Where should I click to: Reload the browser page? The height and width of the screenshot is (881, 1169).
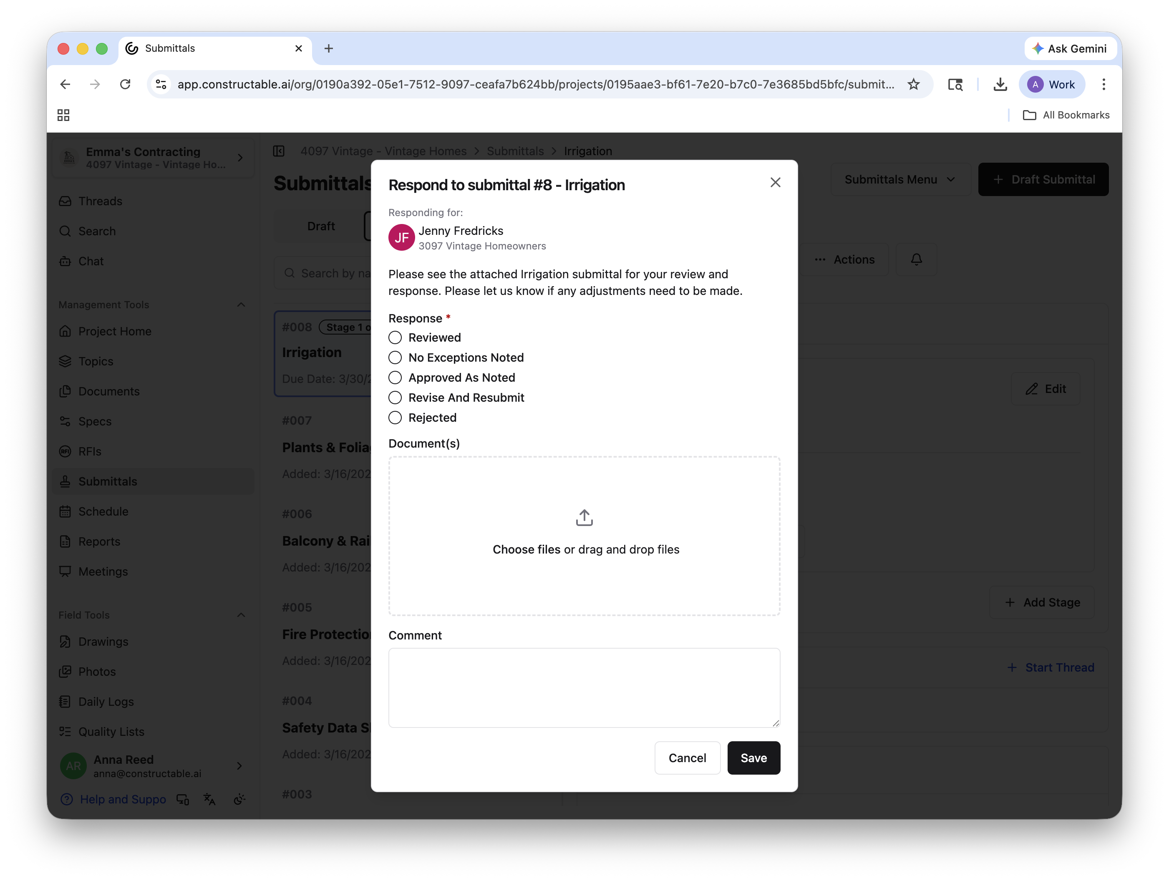click(x=125, y=85)
